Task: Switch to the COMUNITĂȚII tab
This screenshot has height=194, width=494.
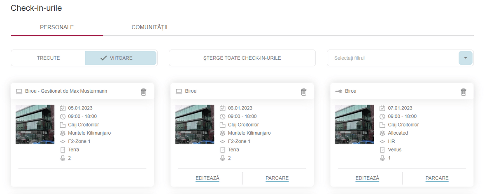Action: (149, 27)
